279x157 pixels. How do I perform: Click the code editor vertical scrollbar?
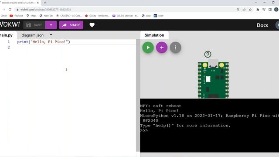click(138, 95)
